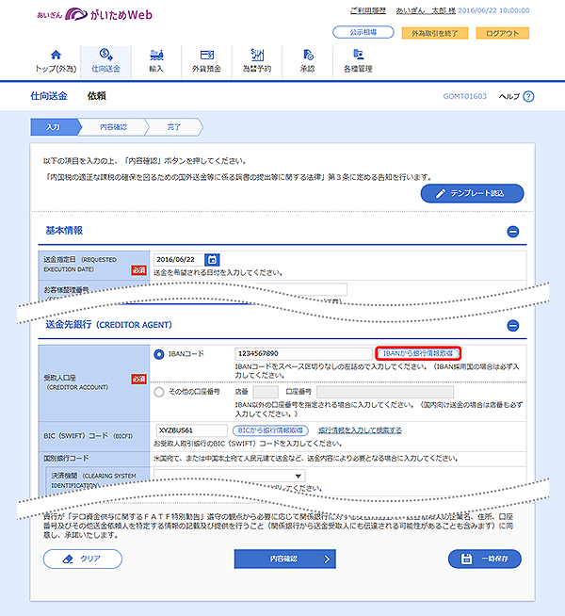Viewport: 565px width, 616px height.
Task: Click the help question mark icon
Action: [529, 96]
